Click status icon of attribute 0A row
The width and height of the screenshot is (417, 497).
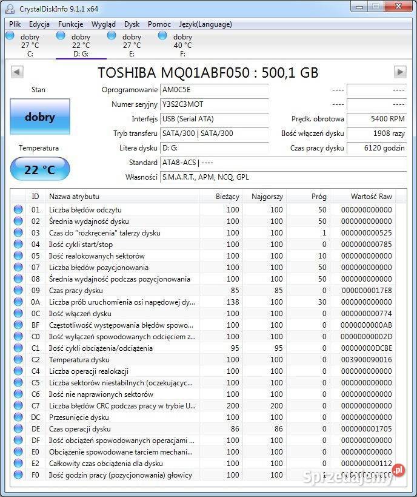pos(18,302)
